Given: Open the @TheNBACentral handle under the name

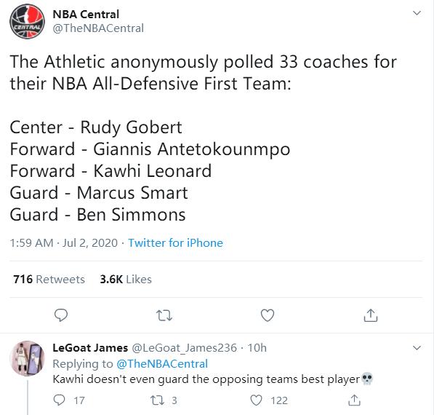Looking at the screenshot, I should (98, 28).
